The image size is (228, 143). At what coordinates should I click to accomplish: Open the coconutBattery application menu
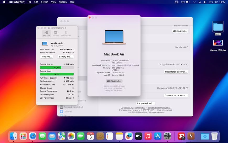pyautogui.click(x=17, y=2)
